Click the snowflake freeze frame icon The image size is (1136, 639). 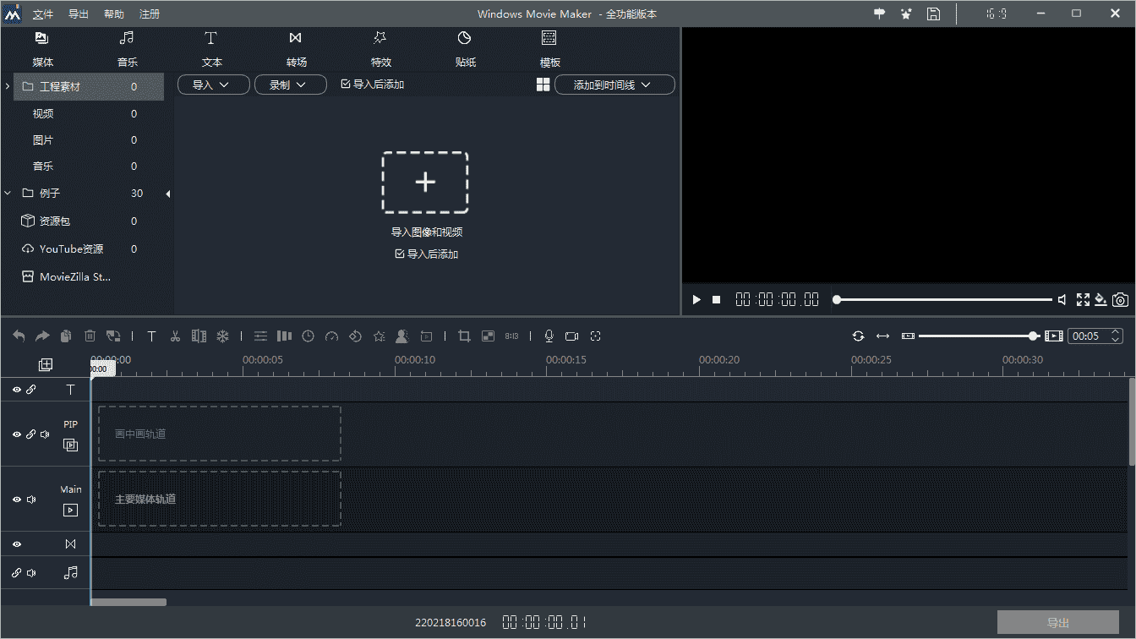coord(223,336)
